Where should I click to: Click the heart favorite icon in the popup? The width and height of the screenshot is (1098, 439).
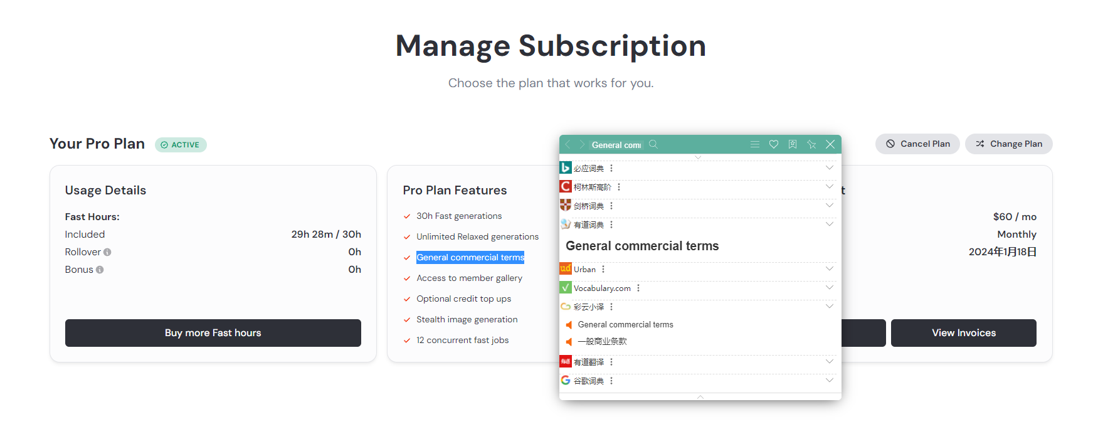[774, 144]
